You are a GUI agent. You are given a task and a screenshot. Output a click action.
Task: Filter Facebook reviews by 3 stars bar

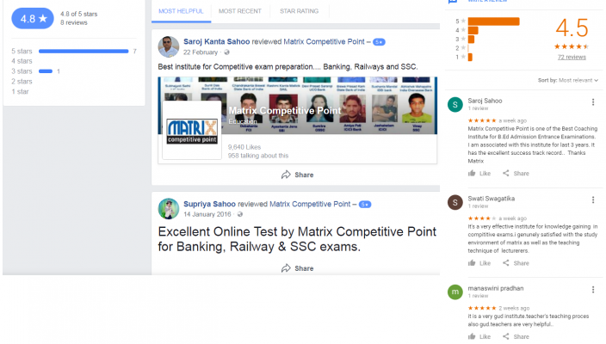(x=46, y=71)
